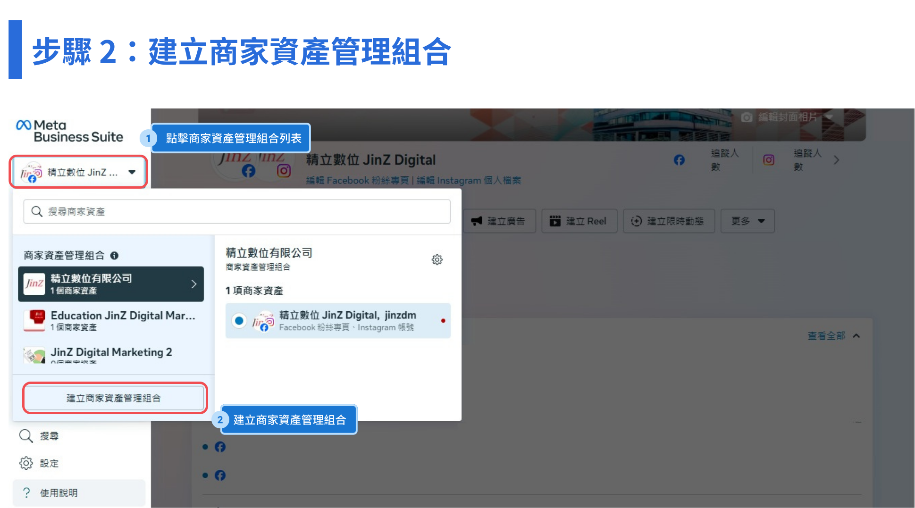Click the 搜尋 magnifier icon in sidebar
The image size is (915, 508).
pyautogui.click(x=26, y=436)
